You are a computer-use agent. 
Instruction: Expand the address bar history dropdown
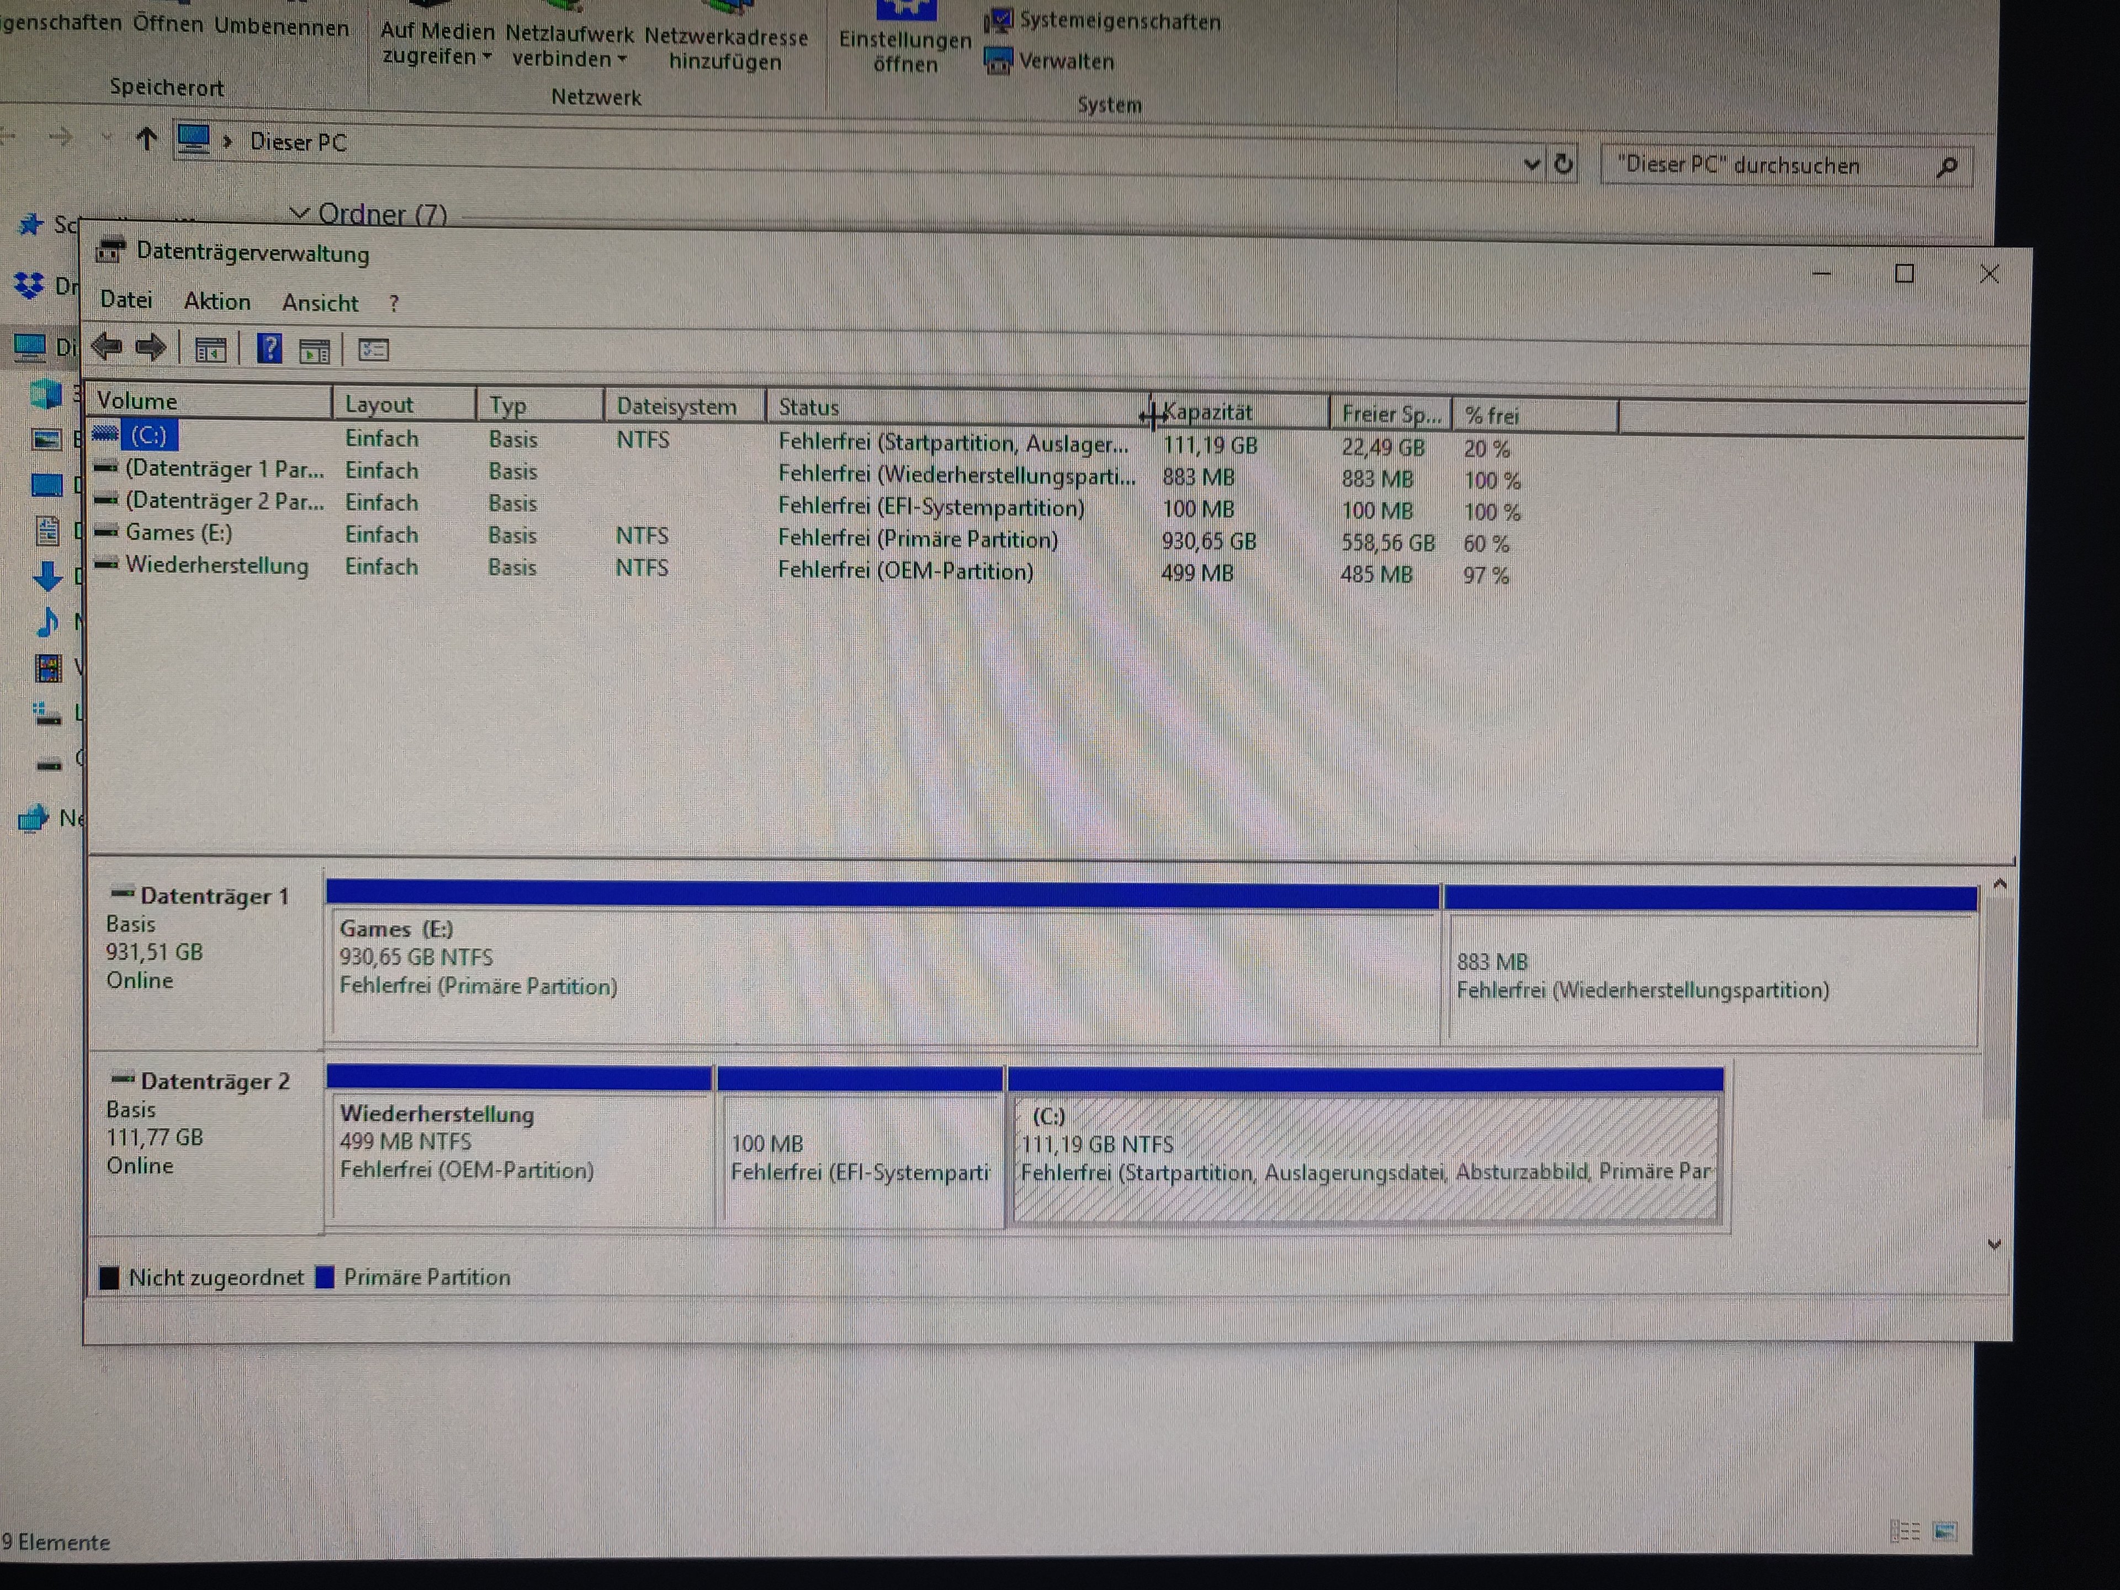coord(1531,165)
